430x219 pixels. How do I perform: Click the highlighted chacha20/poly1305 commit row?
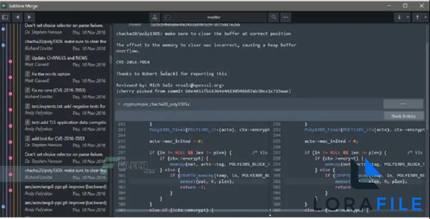54,174
